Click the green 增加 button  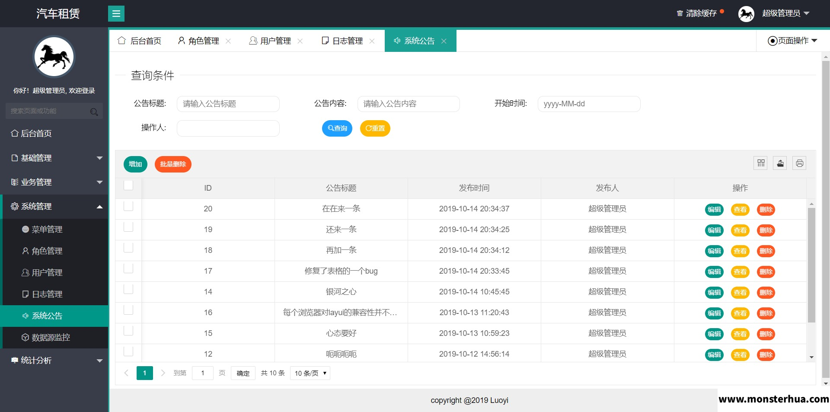coord(135,164)
